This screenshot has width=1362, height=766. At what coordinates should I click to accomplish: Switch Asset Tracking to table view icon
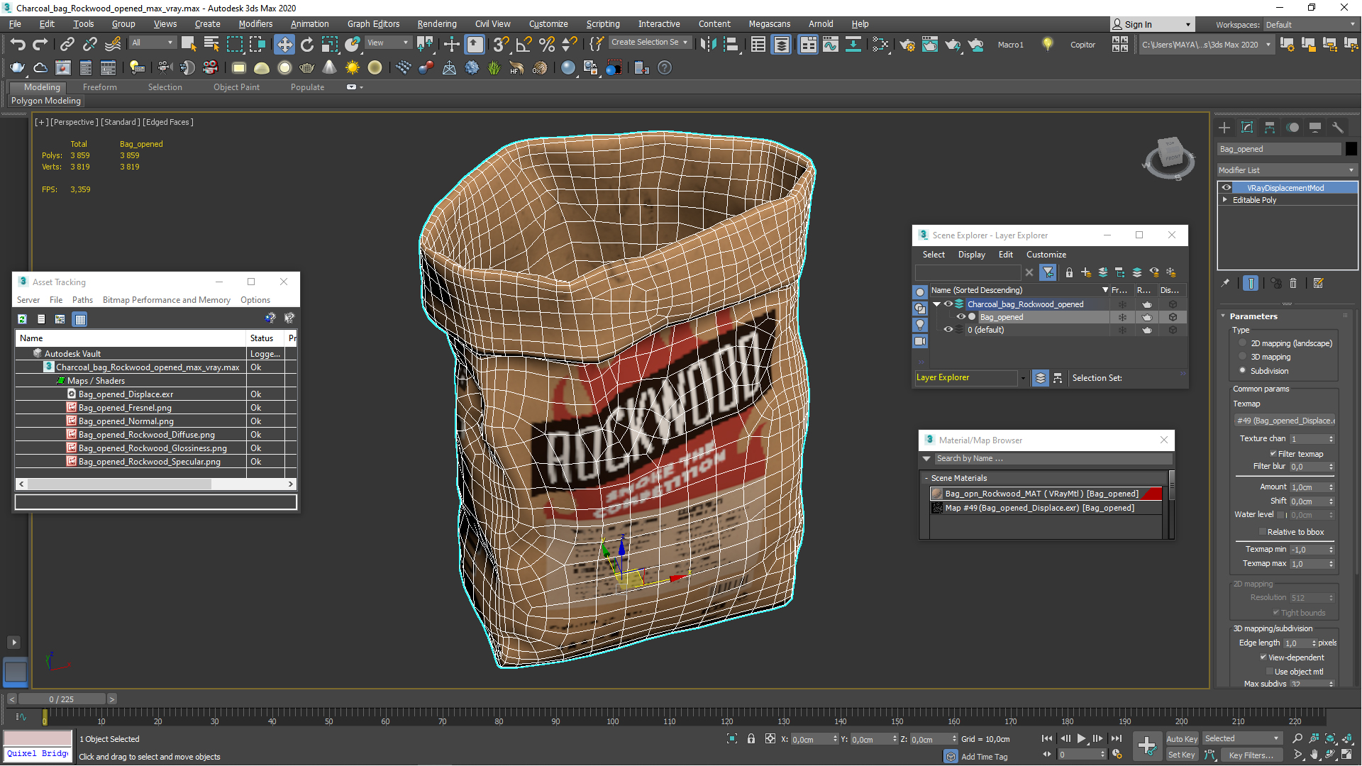point(80,319)
